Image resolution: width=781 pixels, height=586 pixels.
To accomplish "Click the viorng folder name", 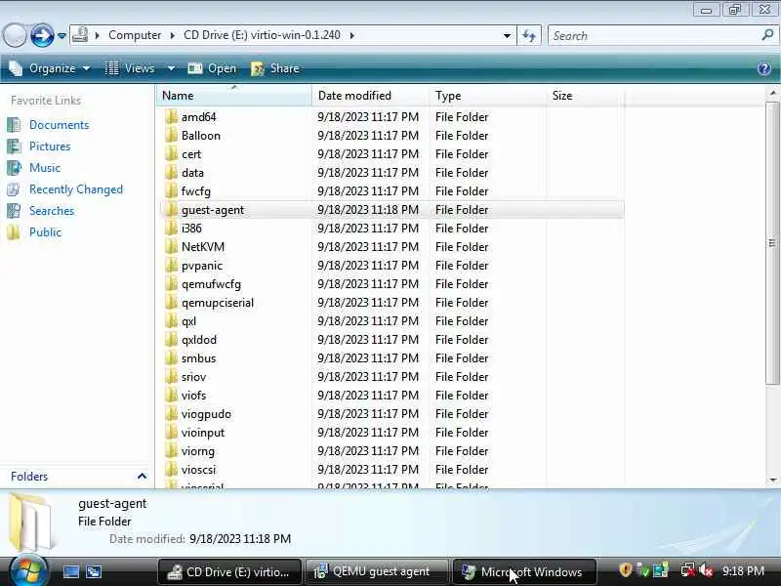I will [x=198, y=451].
